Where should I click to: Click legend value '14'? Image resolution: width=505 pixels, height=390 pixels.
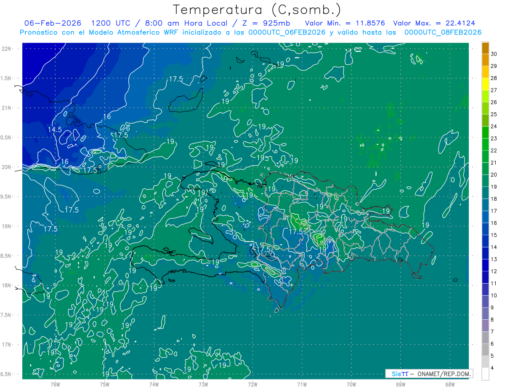click(494, 247)
